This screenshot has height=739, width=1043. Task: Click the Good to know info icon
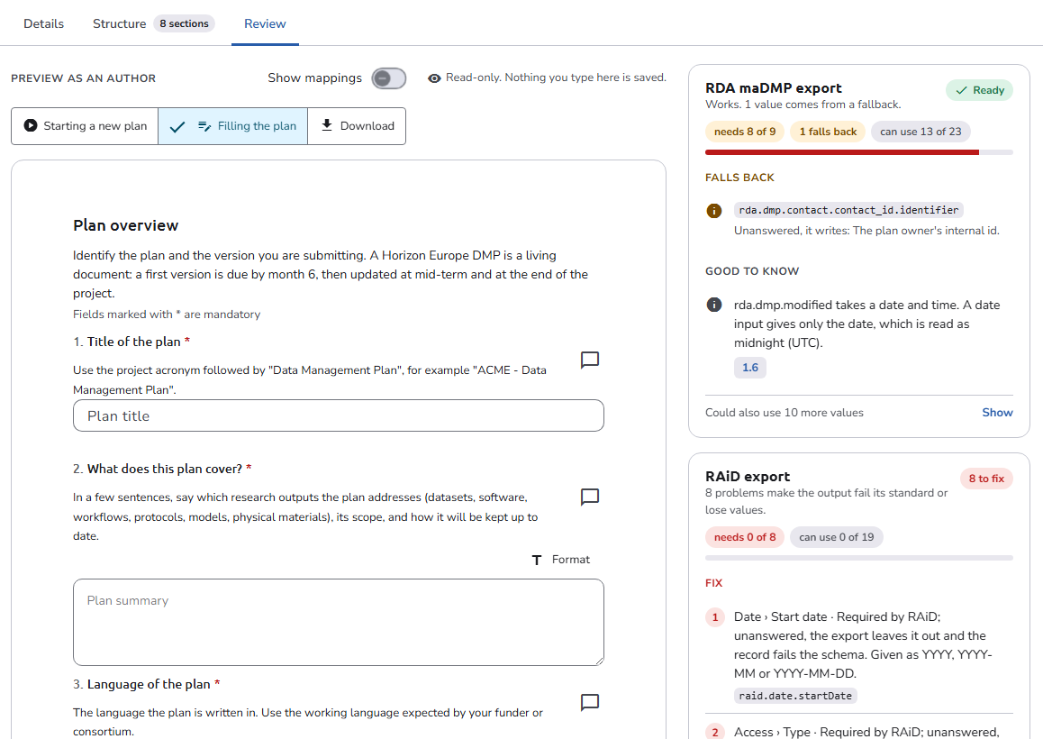(713, 305)
